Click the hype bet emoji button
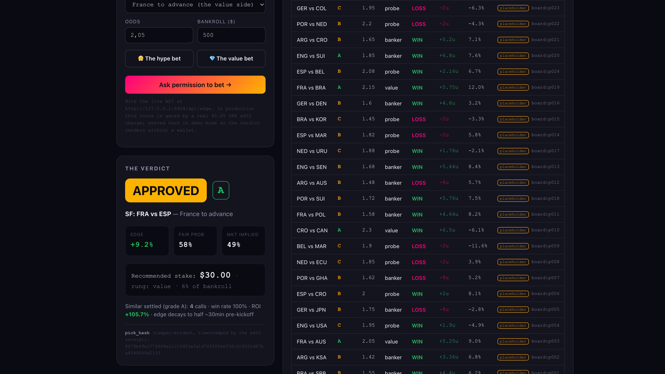The image size is (665, 374). coord(159,59)
